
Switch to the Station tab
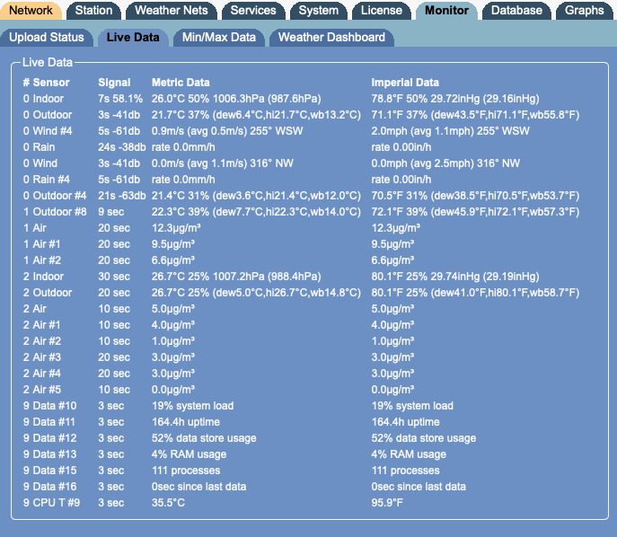click(93, 10)
